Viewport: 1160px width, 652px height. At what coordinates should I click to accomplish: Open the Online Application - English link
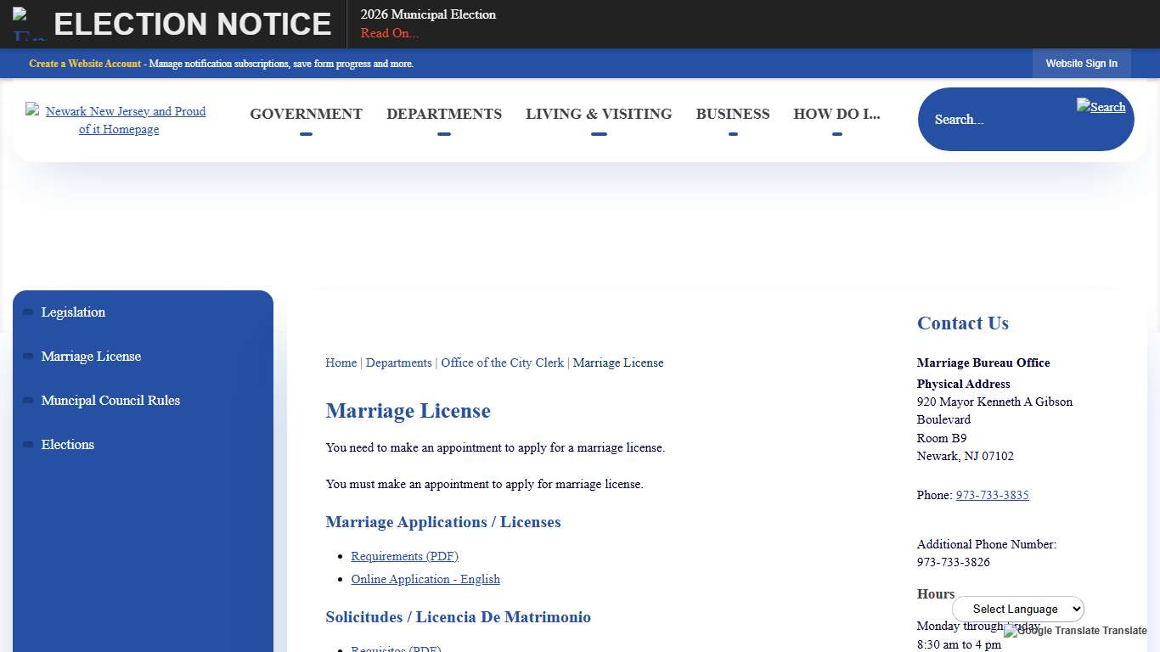(425, 579)
